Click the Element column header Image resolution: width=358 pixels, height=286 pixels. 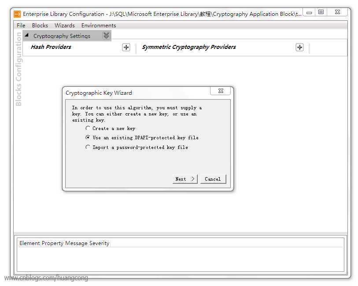tap(30, 243)
